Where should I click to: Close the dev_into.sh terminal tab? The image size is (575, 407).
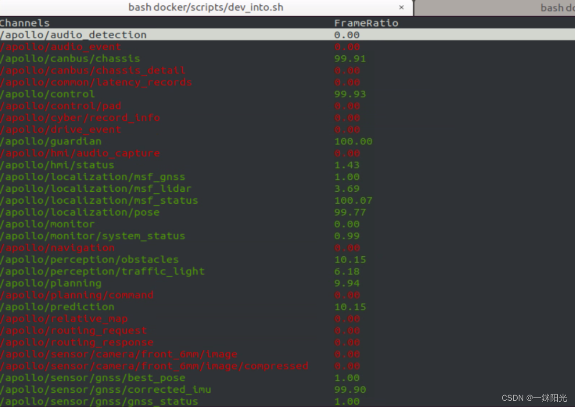tap(401, 8)
